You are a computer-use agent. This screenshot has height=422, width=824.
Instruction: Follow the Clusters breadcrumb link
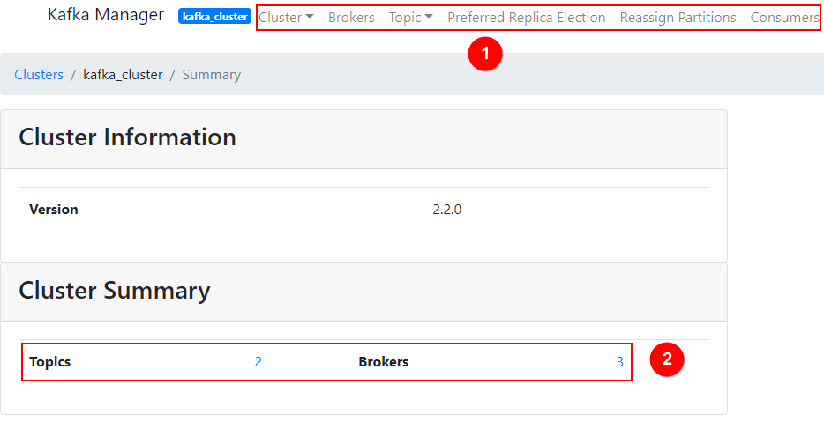click(x=39, y=75)
